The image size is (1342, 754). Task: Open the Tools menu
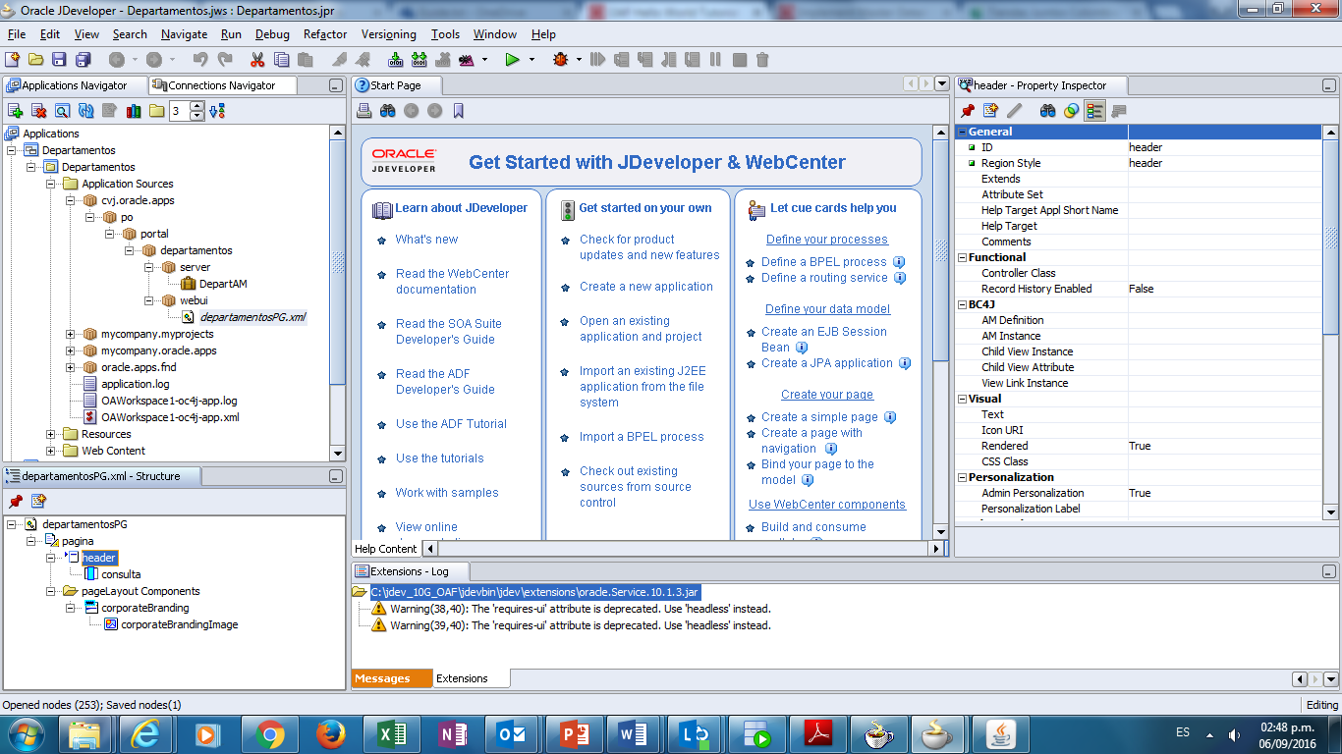coord(445,34)
